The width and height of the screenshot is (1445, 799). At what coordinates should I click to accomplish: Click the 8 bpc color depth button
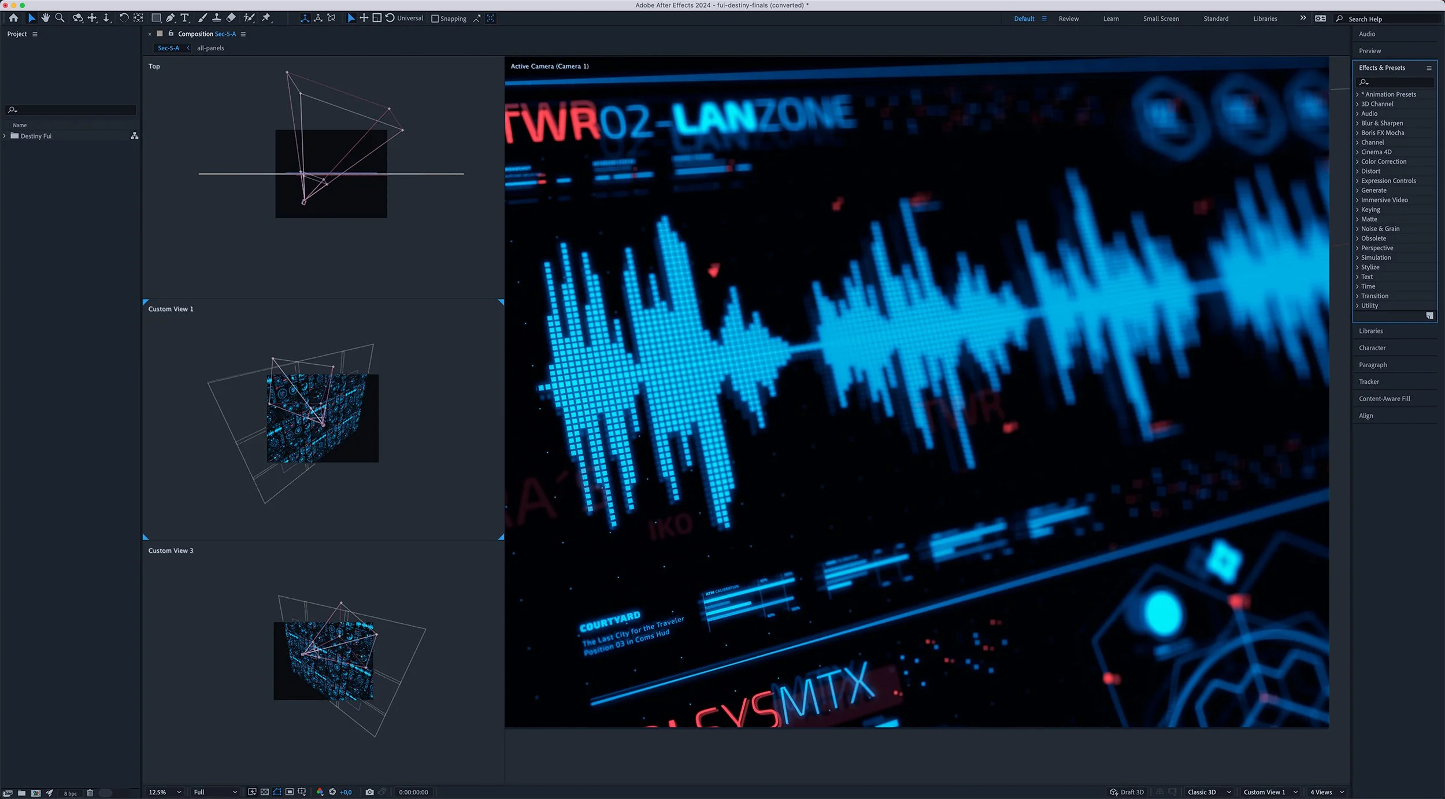click(x=70, y=793)
